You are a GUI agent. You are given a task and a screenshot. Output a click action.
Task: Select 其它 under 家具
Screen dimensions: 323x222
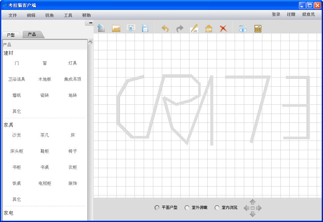coord(17,199)
